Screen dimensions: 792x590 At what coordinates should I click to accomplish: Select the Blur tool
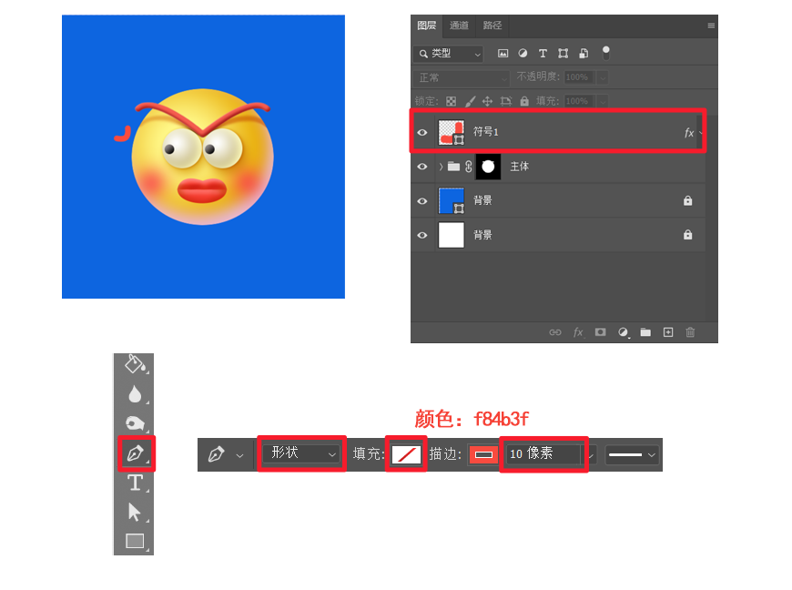(134, 393)
